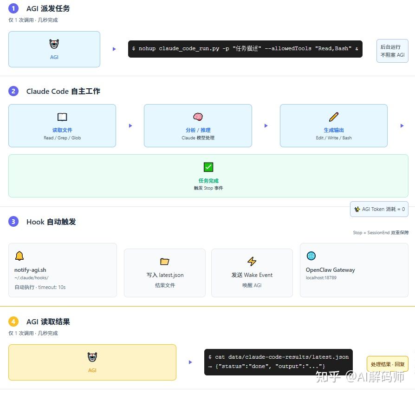The height and width of the screenshot is (394, 415).
Task: Click the lightning bolt icon for Wake Event
Action: 252,261
